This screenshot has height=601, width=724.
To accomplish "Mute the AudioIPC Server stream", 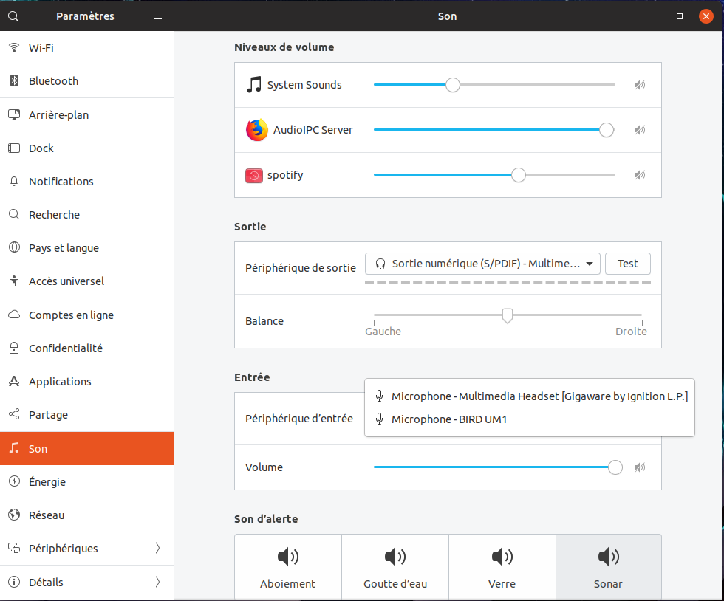I will 639,130.
